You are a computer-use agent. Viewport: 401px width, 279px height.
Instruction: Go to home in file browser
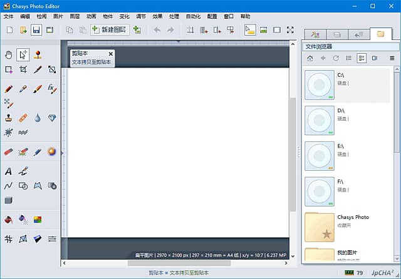pos(310,58)
